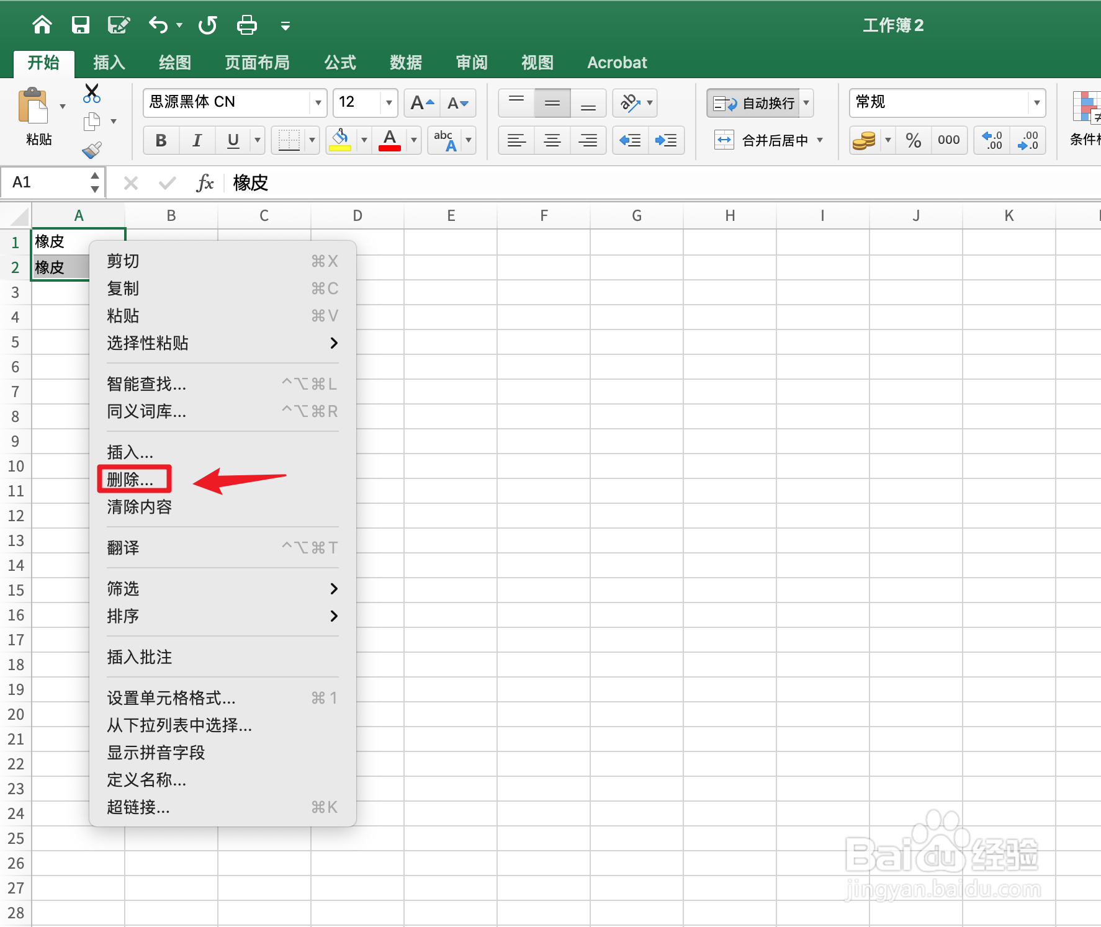The image size is (1101, 927).
Task: Click the increase font size icon
Action: [x=421, y=103]
